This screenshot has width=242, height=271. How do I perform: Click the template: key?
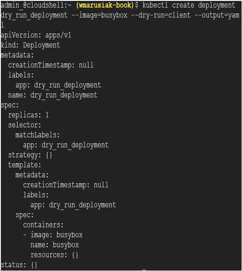click(25, 165)
